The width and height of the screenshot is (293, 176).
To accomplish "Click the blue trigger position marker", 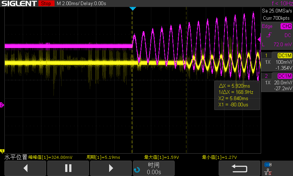I will click(x=133, y=8).
